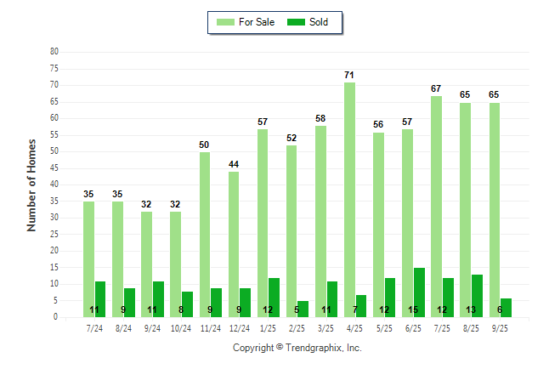Click the 71 data label
Screen dimensions: 549x369
pyautogui.click(x=349, y=76)
